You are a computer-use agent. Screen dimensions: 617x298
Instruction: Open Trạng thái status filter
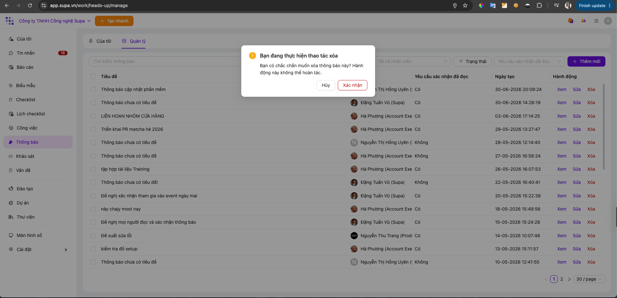tap(473, 61)
